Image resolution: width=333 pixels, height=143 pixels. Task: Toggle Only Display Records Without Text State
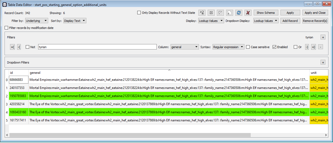pos(139,13)
